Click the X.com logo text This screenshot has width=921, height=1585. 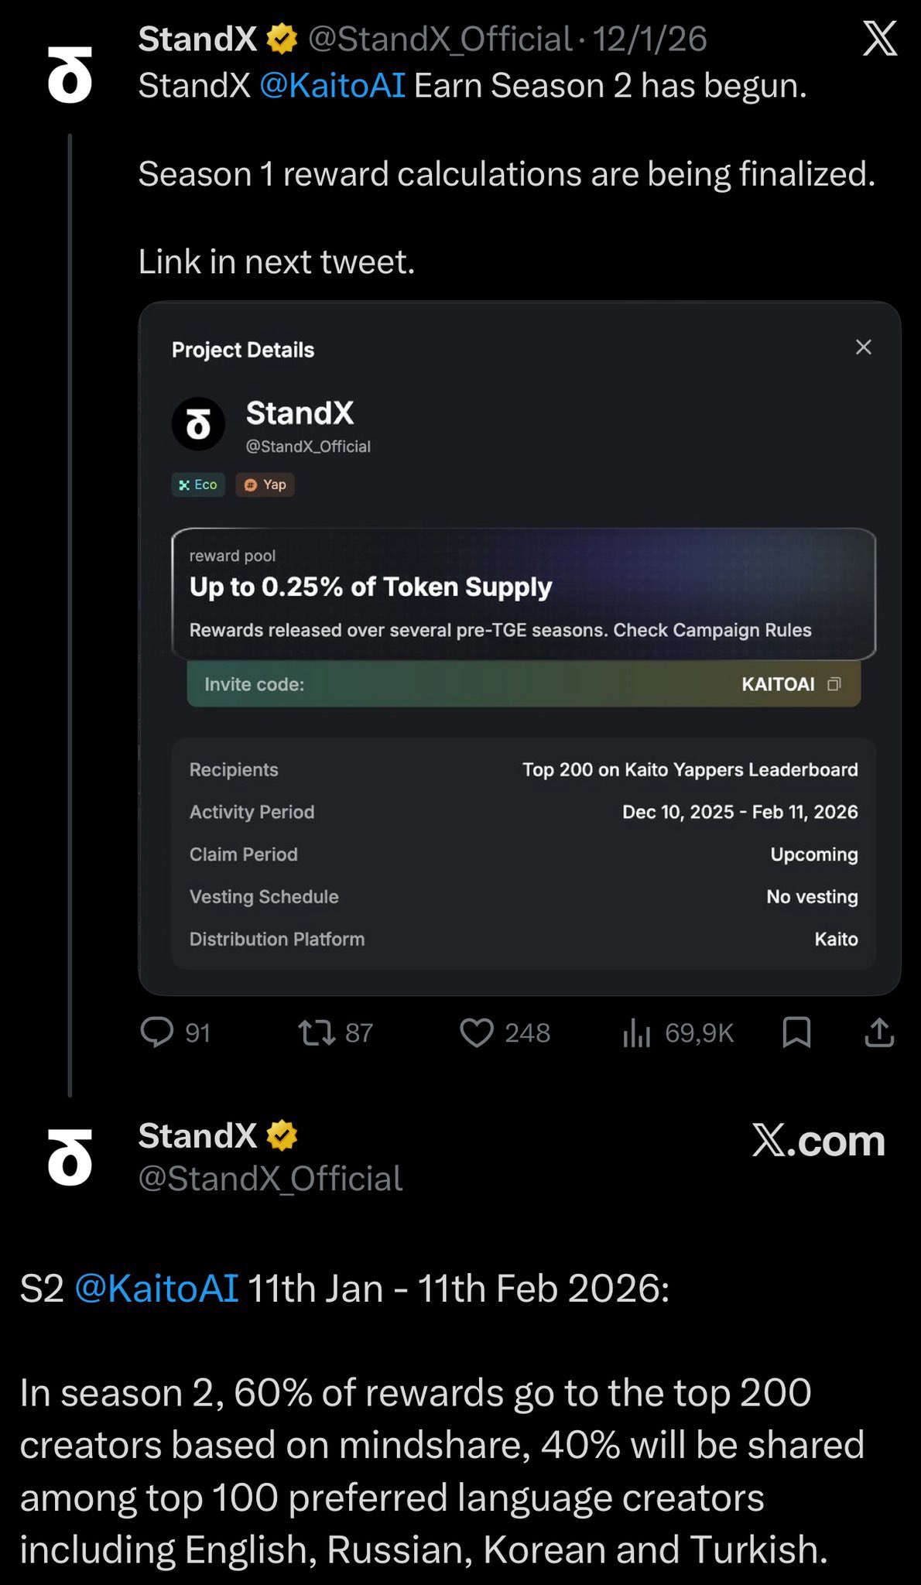click(818, 1141)
